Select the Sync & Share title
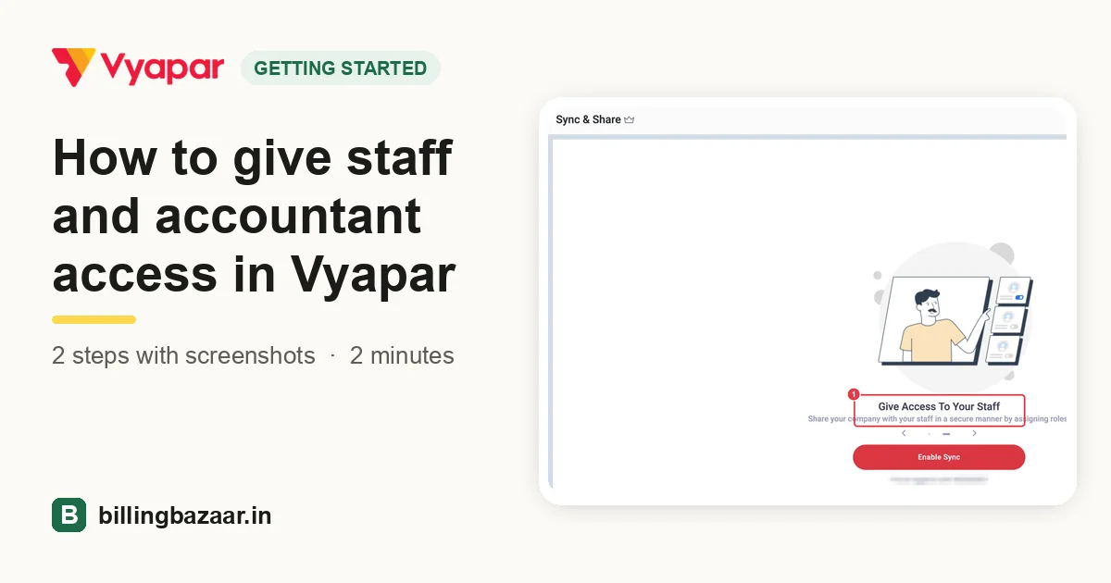 click(x=588, y=119)
